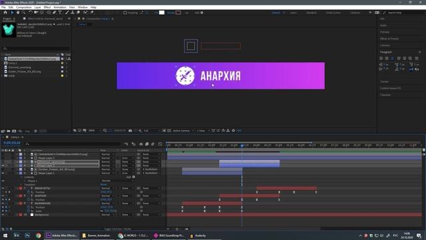Select the Unified Camera tool

click(x=36, y=13)
